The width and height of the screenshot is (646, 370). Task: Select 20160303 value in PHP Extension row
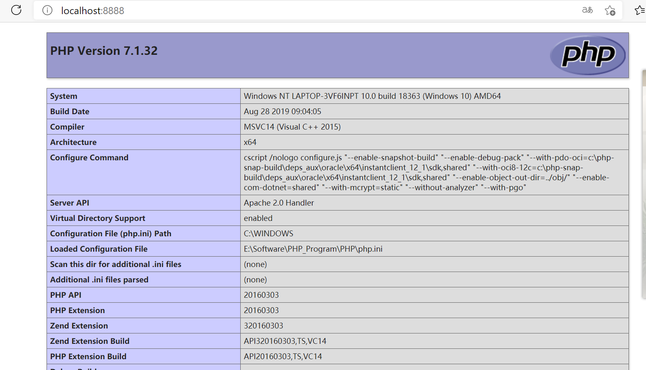click(x=261, y=310)
